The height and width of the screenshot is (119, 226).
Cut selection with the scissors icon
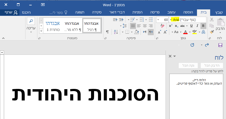pyautogui.click(x=211, y=19)
